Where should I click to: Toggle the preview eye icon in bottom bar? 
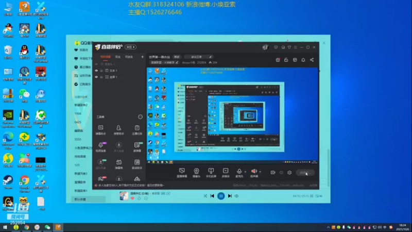281,173
